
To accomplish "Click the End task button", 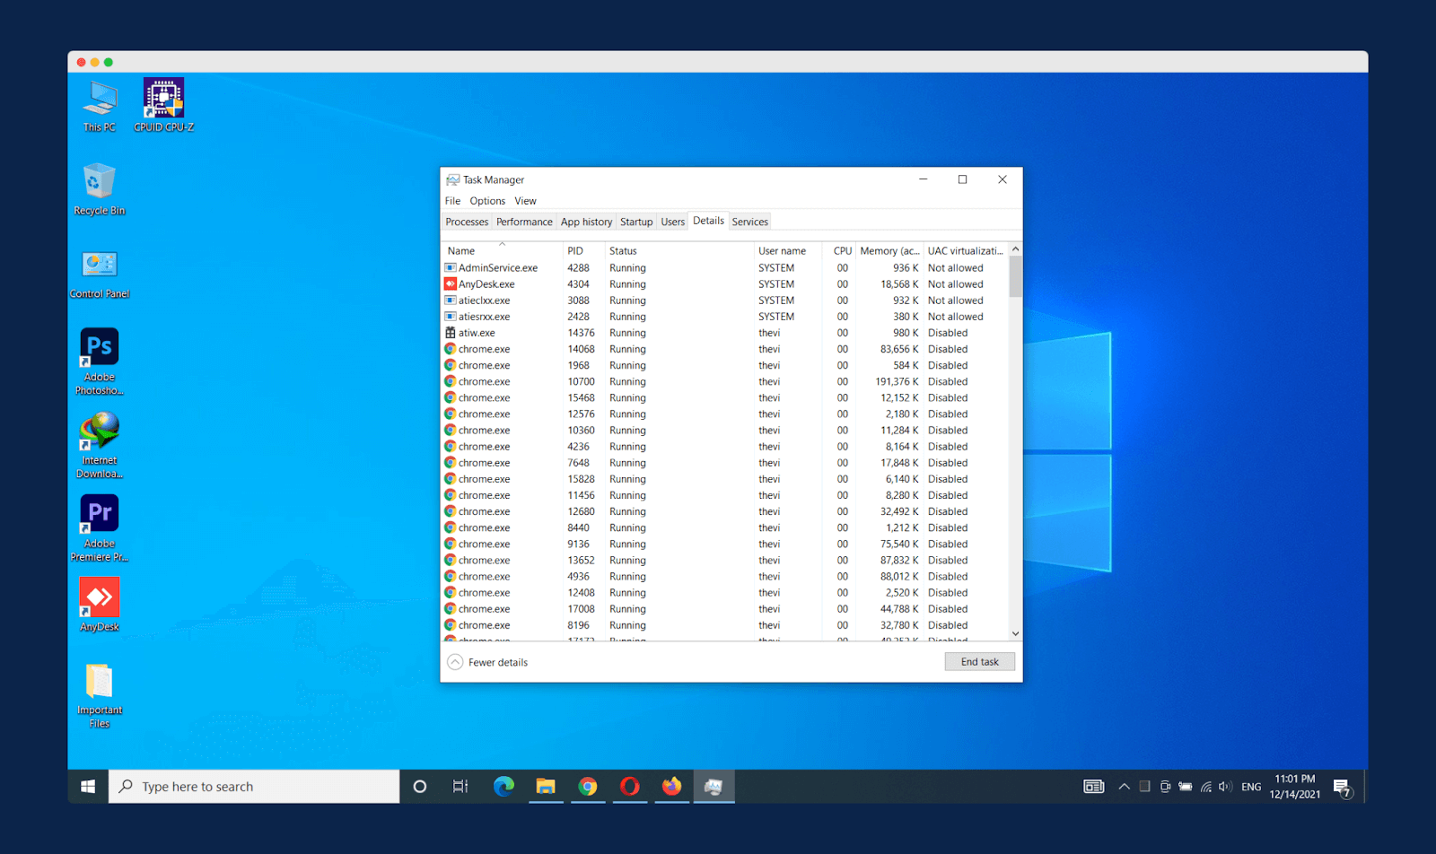I will point(979,661).
